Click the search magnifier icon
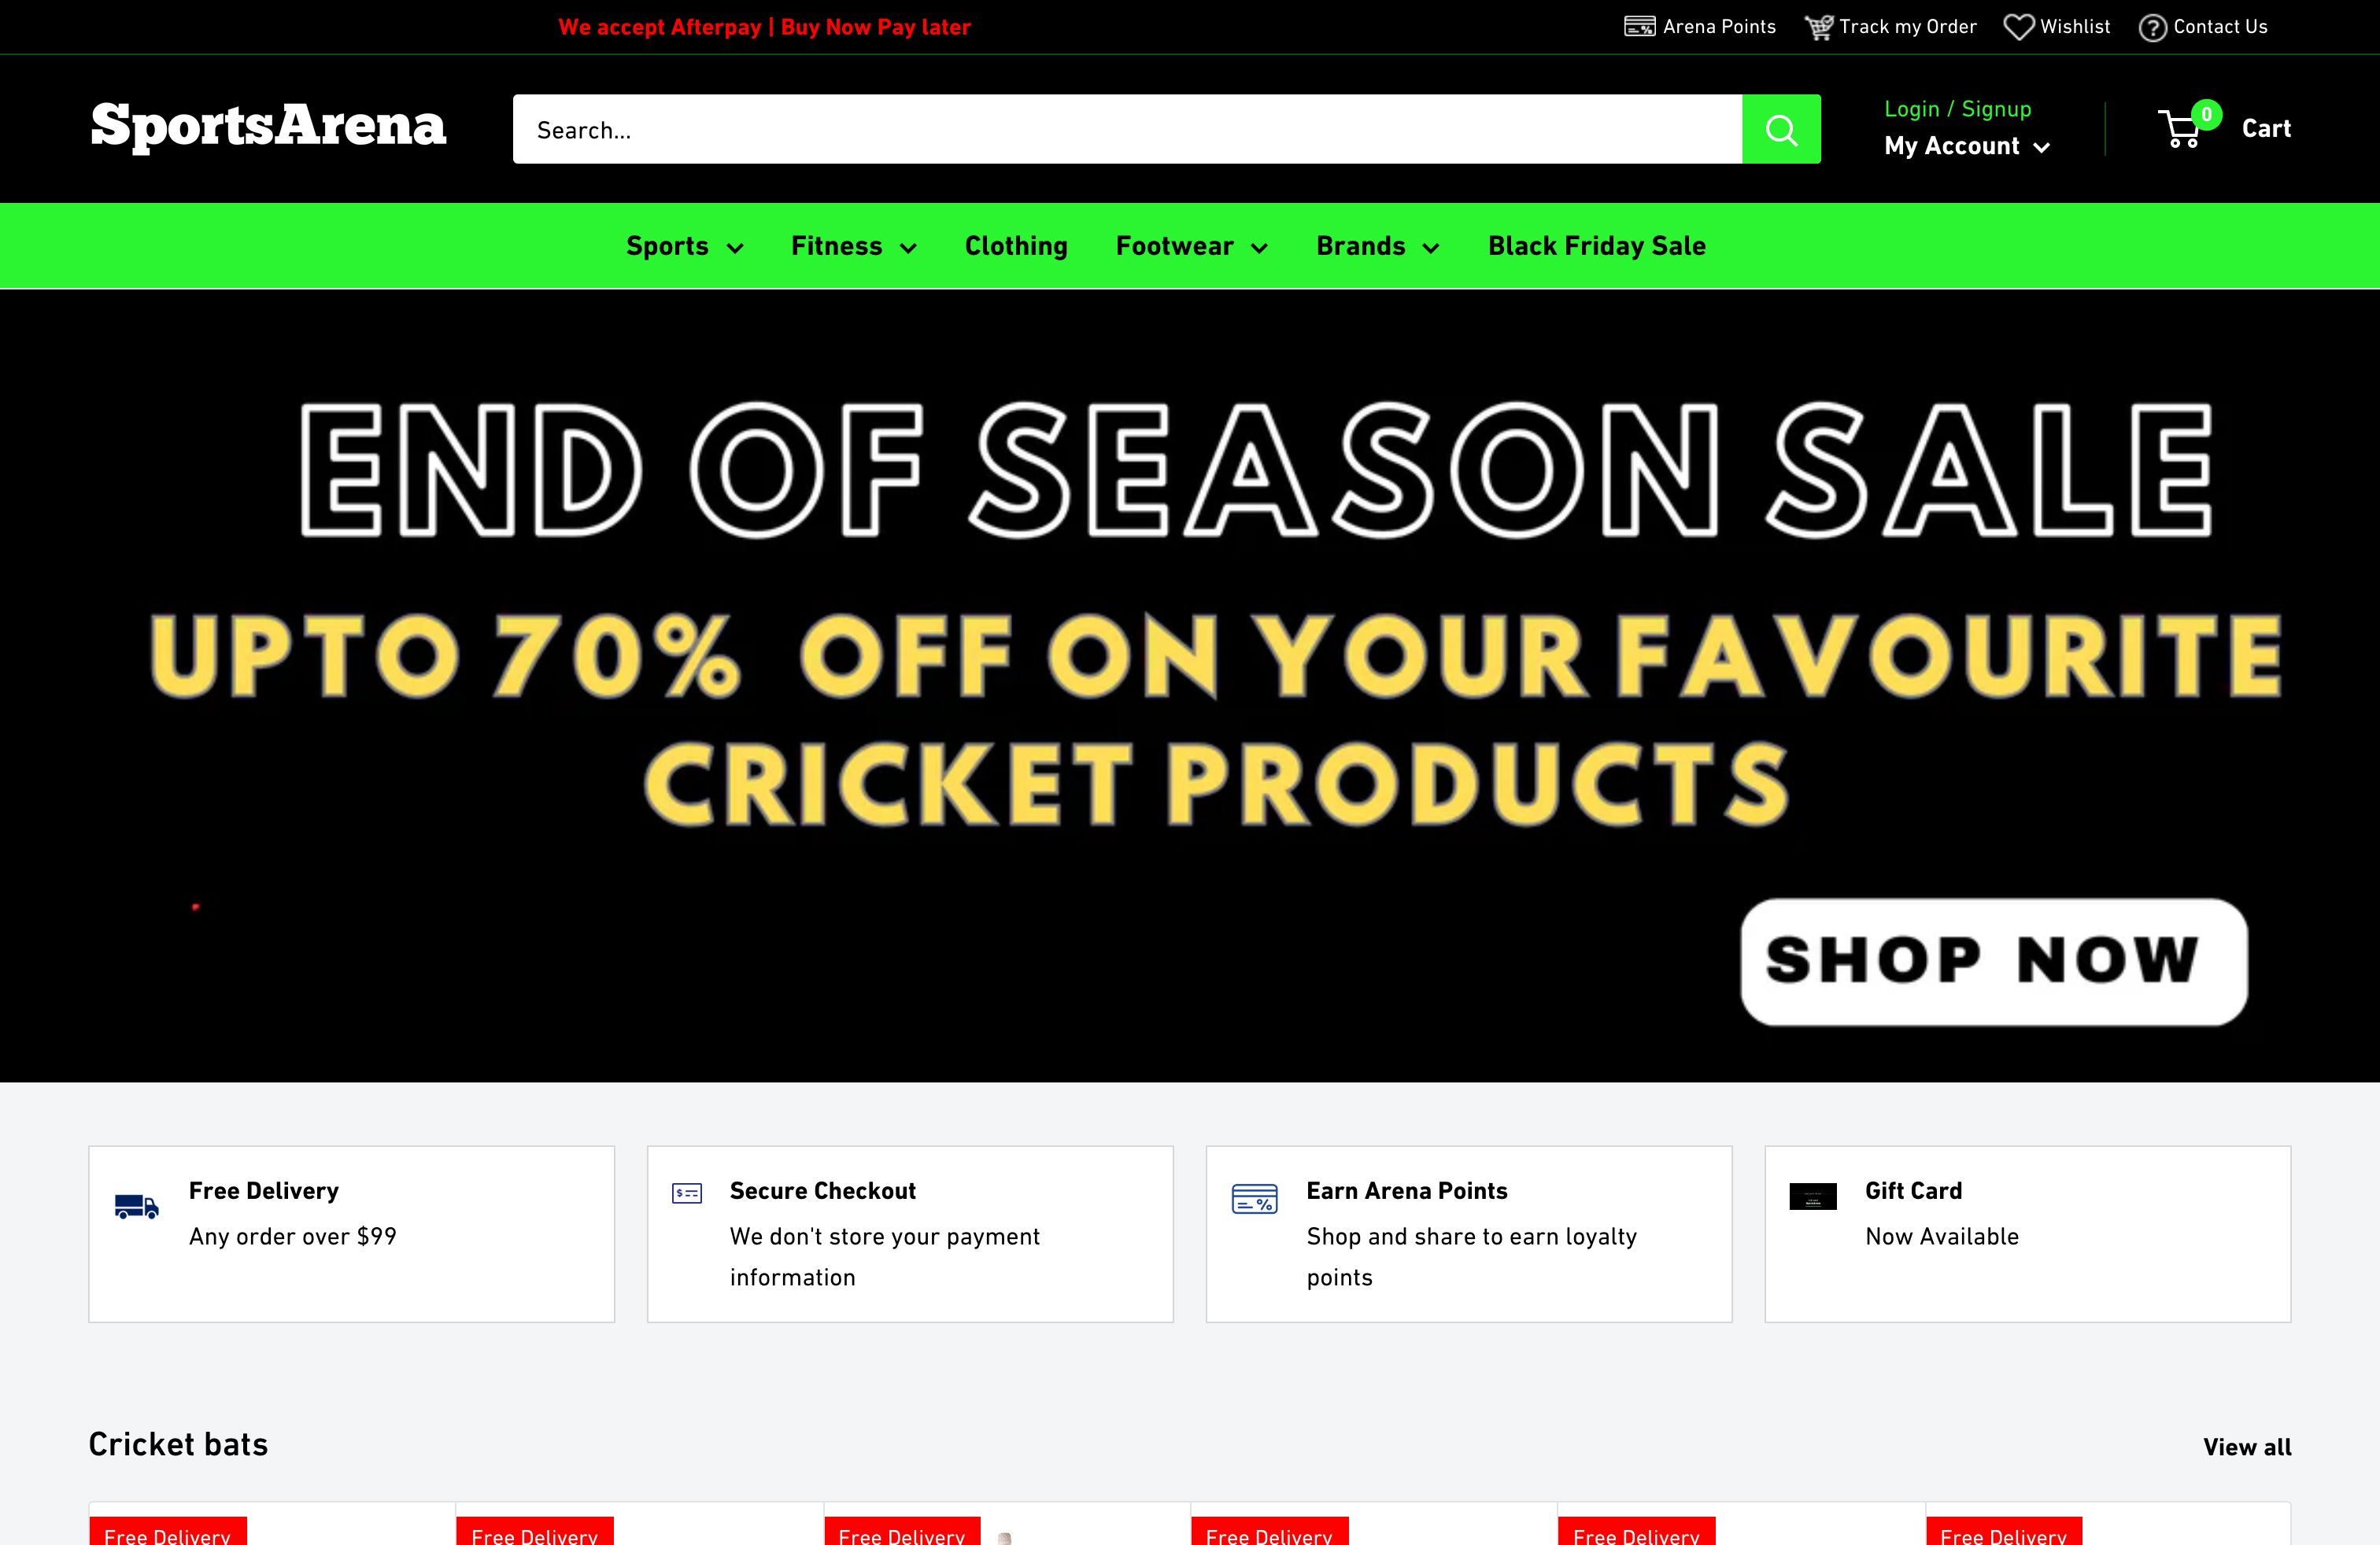The height and width of the screenshot is (1545, 2380). coord(1782,128)
